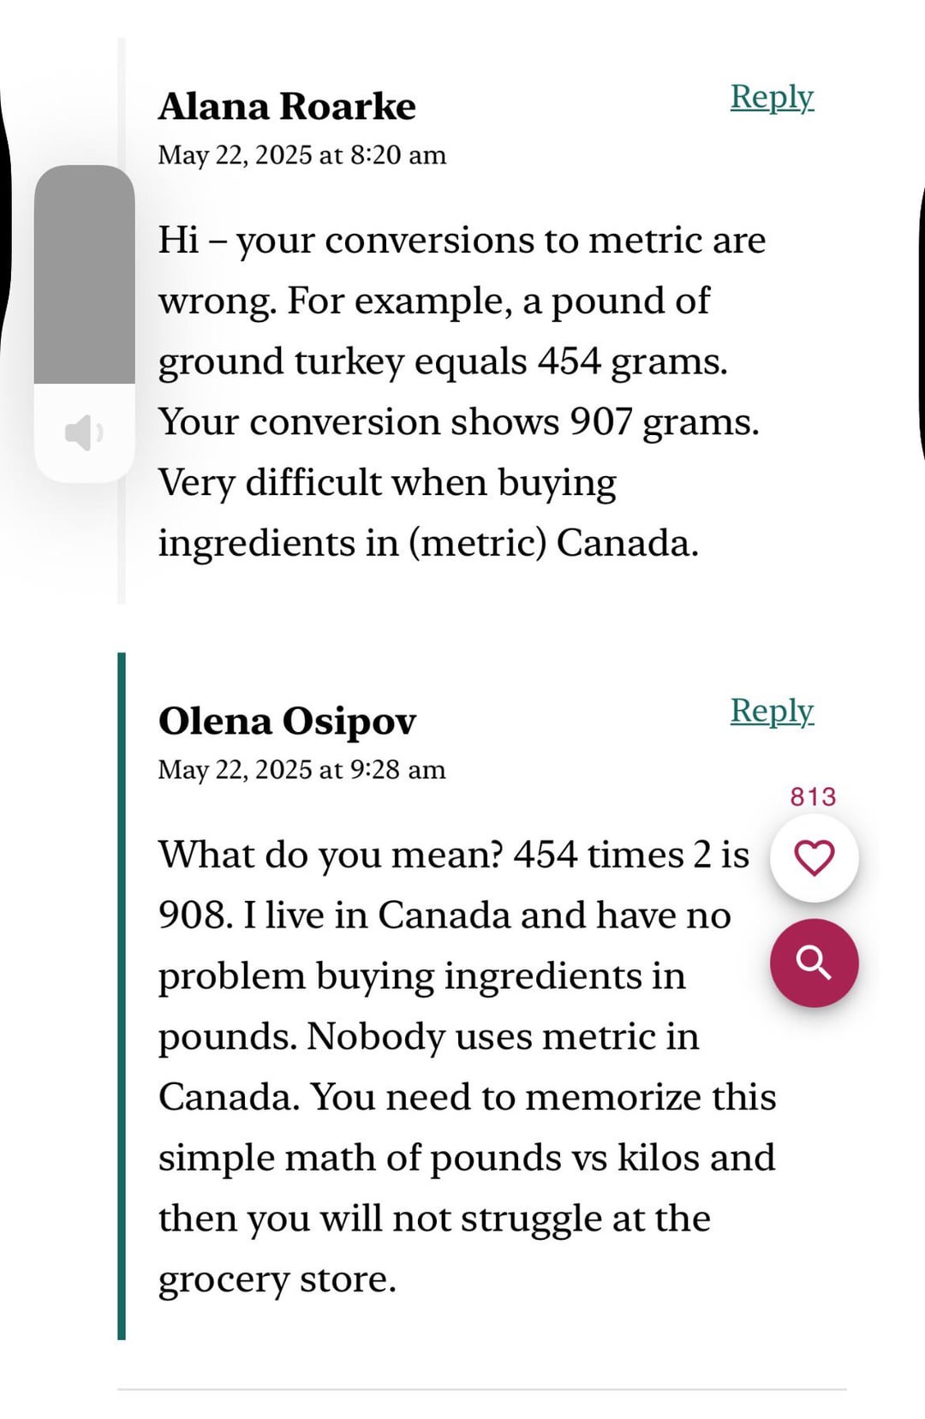The height and width of the screenshot is (1419, 925).
Task: Reply to Olena Osipov's comment
Action: click(771, 711)
